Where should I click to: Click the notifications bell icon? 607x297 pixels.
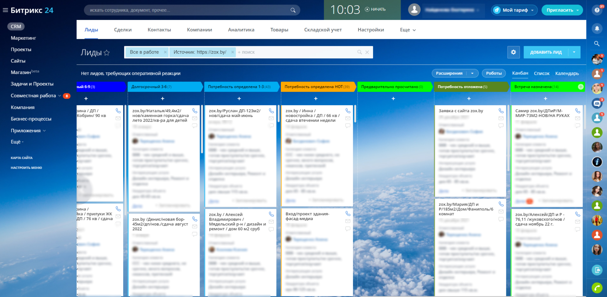(597, 29)
